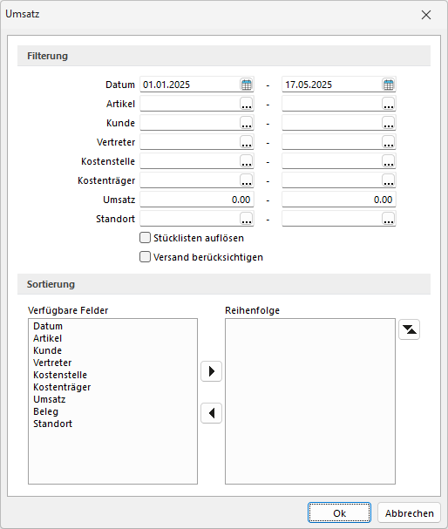
Task: Cancel with the Abbrechen button
Action: pyautogui.click(x=409, y=513)
